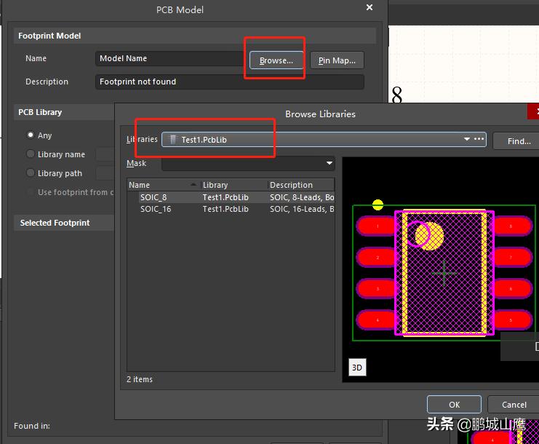
Task: Click the 3D view toggle button
Action: point(356,368)
